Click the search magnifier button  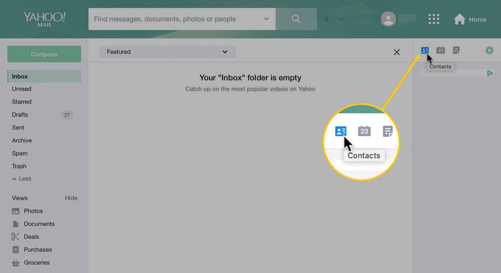pyautogui.click(x=296, y=19)
